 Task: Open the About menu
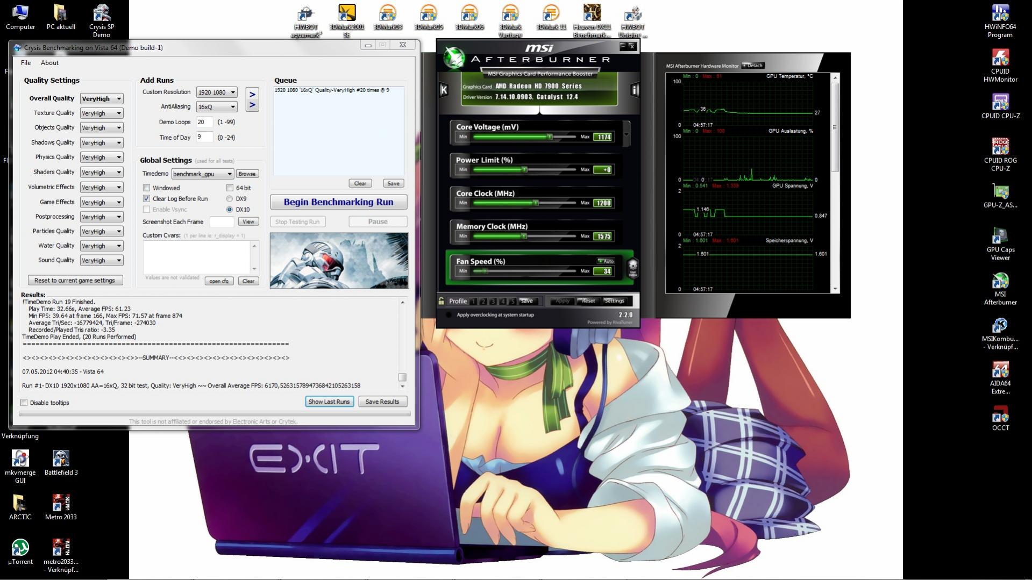tap(49, 63)
